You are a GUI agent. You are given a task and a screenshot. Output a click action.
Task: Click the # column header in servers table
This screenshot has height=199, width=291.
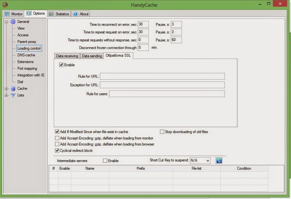coord(54,168)
